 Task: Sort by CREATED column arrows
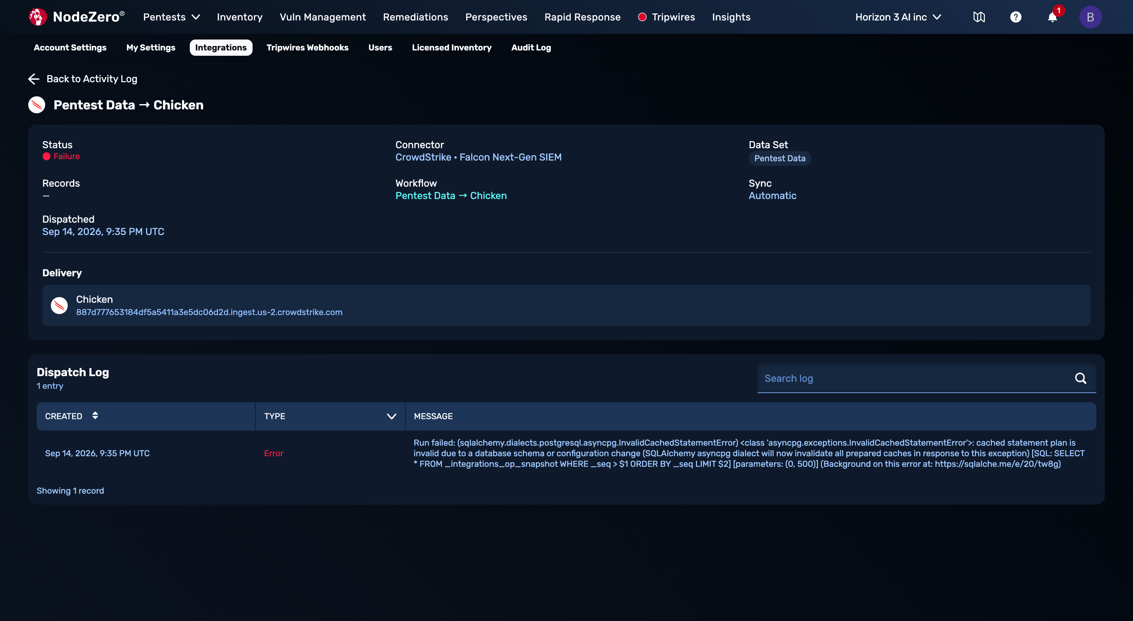point(95,416)
